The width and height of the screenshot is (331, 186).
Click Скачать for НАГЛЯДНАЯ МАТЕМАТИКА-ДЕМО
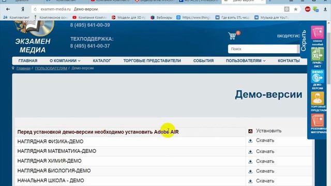click(265, 151)
